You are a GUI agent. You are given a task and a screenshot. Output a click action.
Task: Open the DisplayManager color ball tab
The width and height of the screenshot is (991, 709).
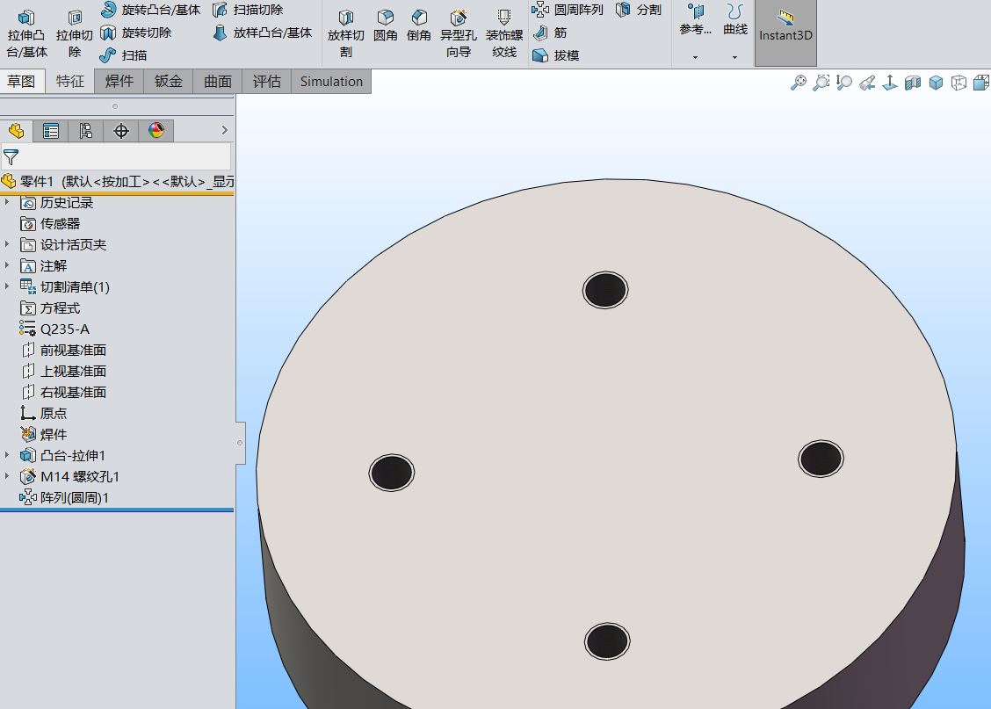click(156, 131)
